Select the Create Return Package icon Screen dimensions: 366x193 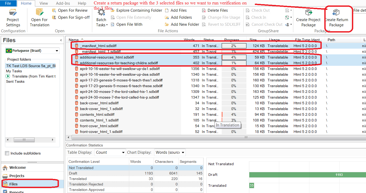[337, 18]
